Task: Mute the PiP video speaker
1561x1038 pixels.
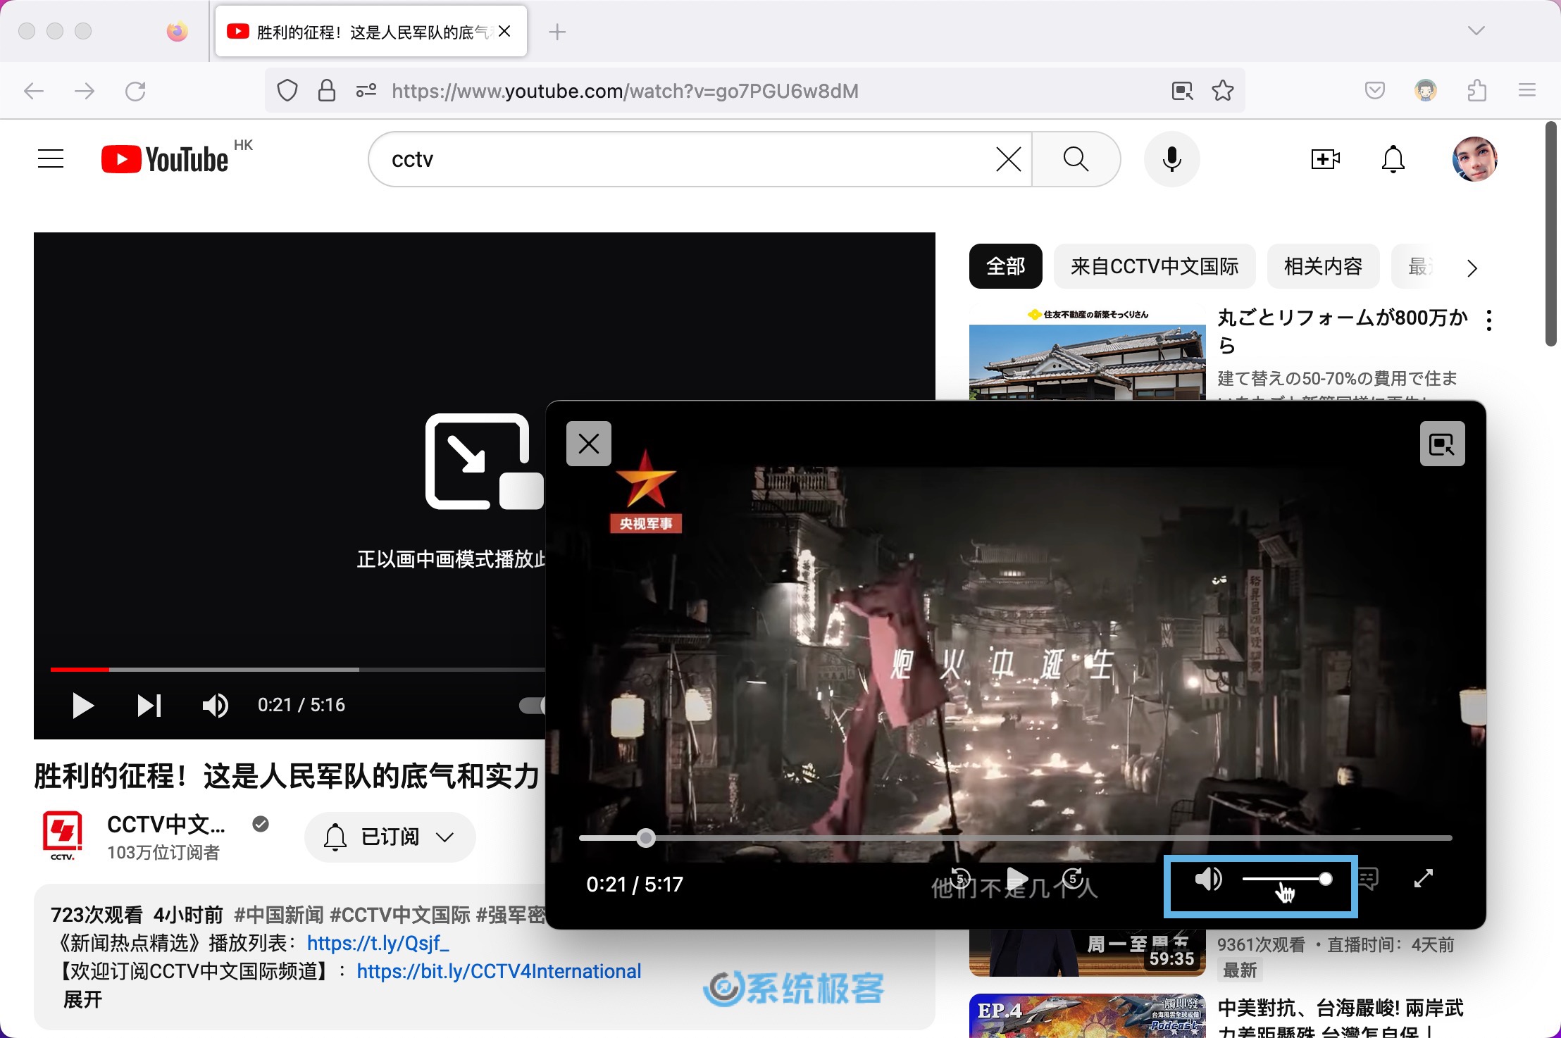Action: click(1208, 879)
